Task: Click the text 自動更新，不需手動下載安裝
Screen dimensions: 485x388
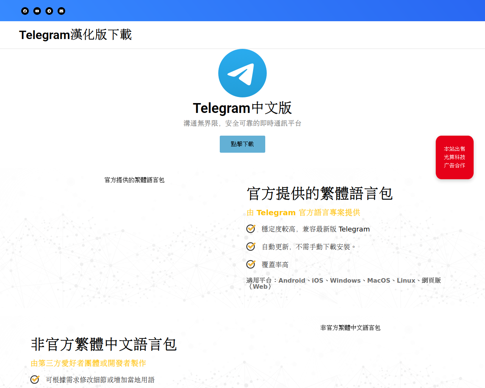Action: (309, 247)
